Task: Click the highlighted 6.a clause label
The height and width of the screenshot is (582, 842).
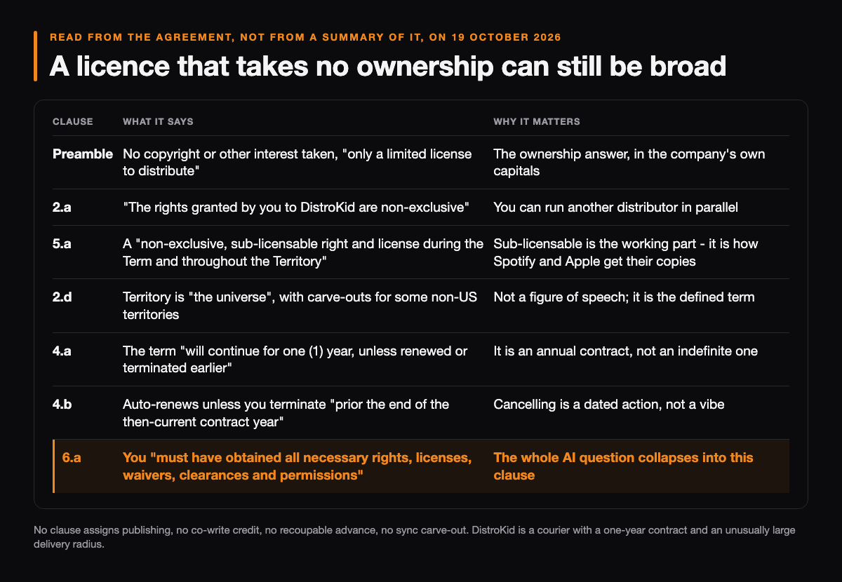Action: point(72,457)
